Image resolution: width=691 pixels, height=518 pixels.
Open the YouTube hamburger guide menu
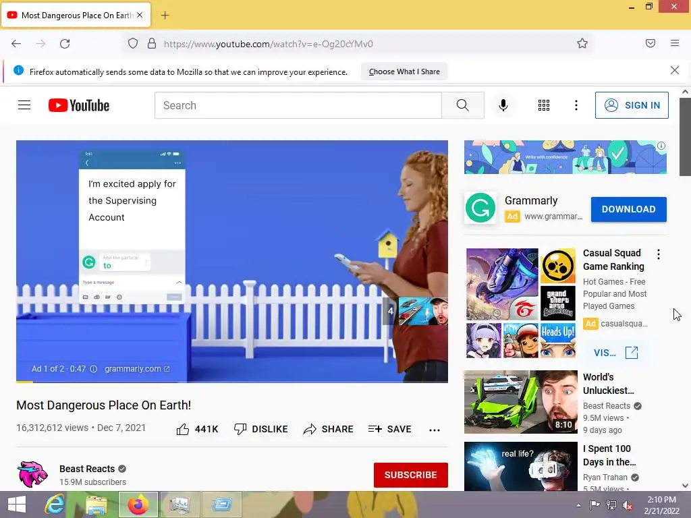tap(24, 105)
